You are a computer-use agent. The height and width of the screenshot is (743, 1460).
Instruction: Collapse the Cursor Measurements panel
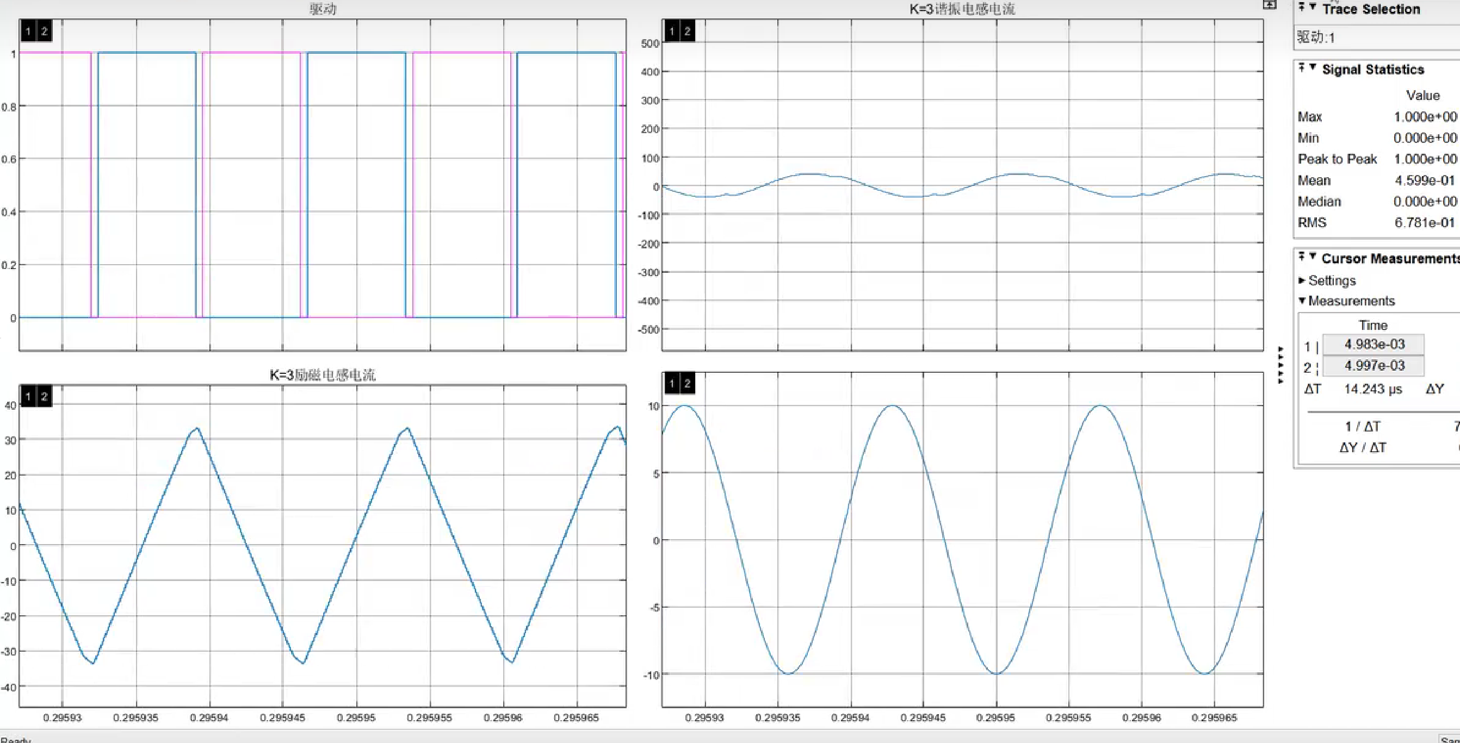point(1313,257)
